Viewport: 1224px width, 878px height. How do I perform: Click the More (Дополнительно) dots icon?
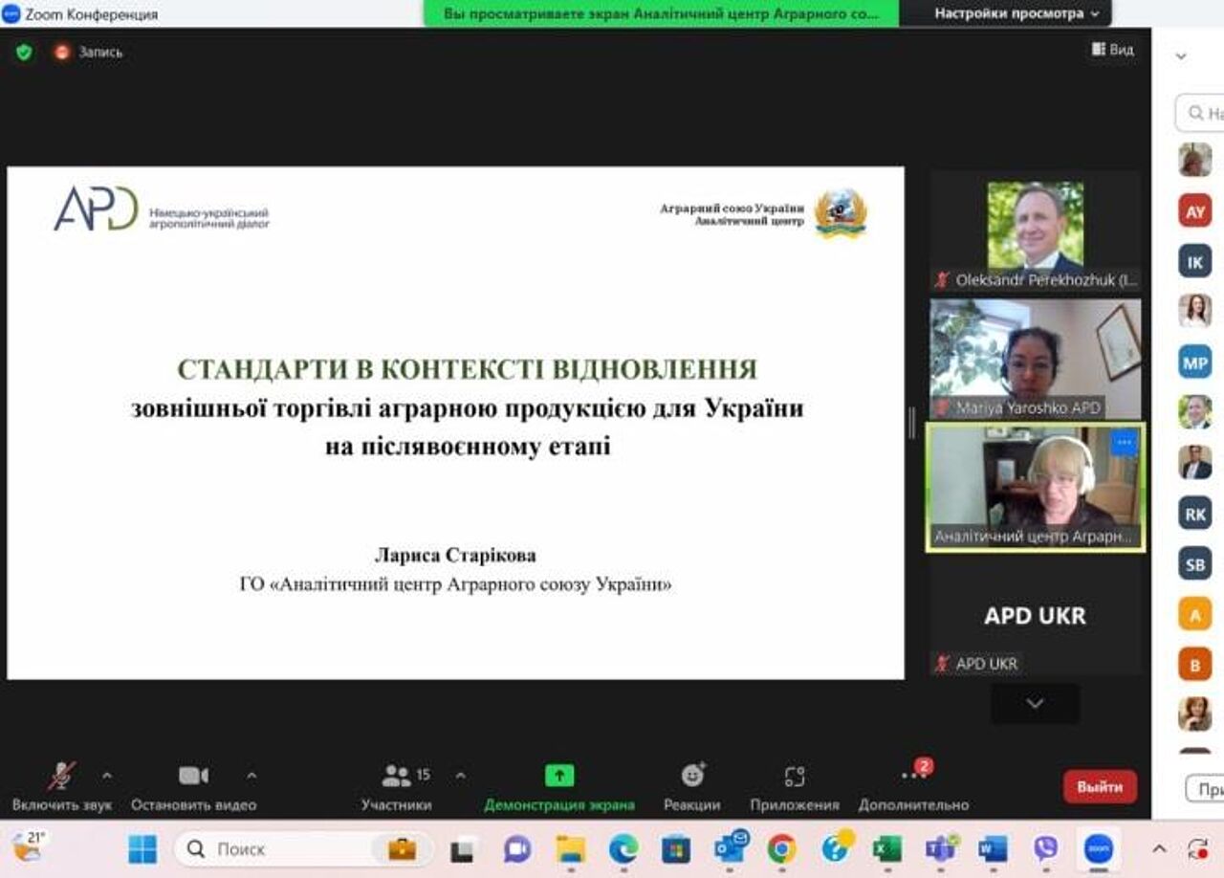click(x=912, y=776)
